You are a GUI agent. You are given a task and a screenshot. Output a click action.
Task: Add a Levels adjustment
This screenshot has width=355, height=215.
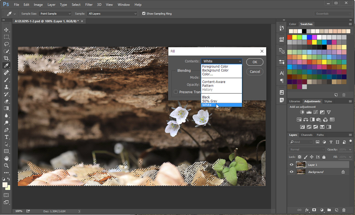pos(309,112)
